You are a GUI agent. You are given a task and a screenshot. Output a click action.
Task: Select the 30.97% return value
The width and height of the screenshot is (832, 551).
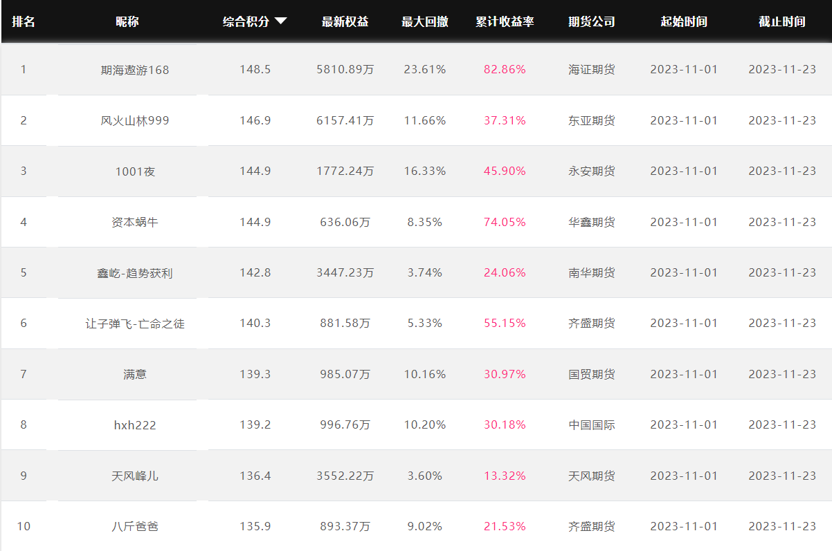(505, 374)
